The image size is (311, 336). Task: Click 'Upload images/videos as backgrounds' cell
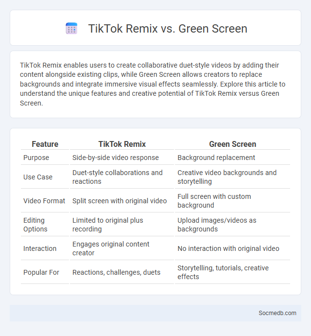pyautogui.click(x=217, y=225)
